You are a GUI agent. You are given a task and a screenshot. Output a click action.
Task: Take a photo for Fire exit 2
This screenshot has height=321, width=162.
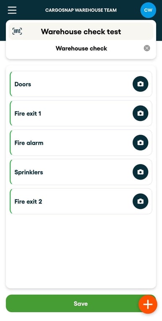tap(140, 201)
